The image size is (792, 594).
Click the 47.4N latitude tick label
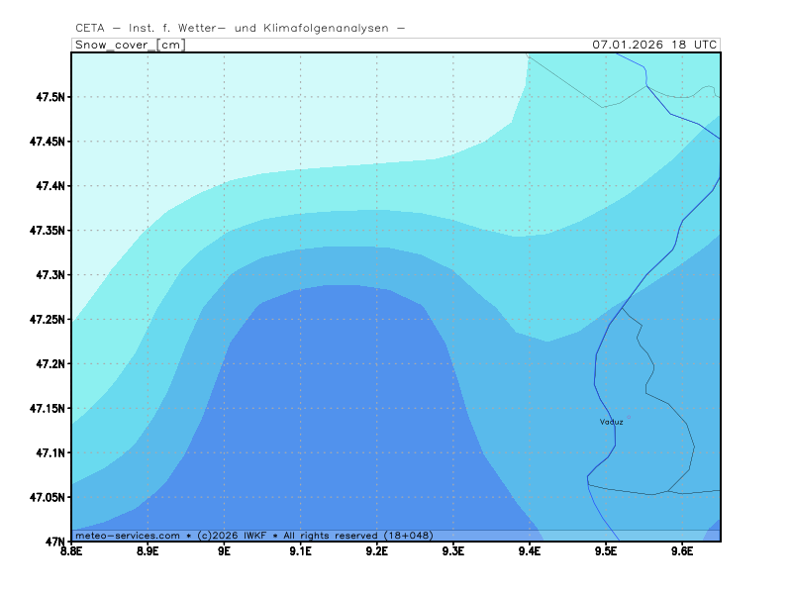(x=49, y=186)
